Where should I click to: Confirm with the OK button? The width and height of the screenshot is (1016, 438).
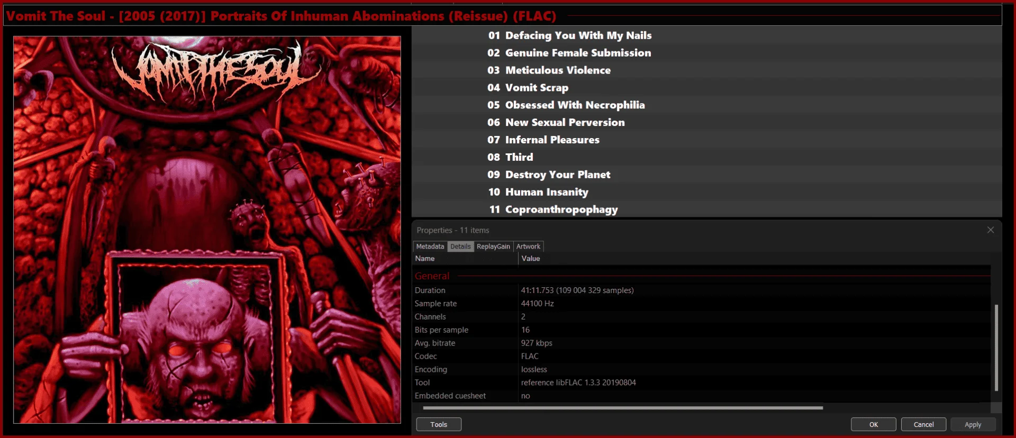874,424
